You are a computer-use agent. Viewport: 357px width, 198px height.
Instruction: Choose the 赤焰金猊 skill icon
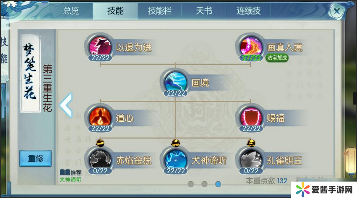(x=100, y=159)
